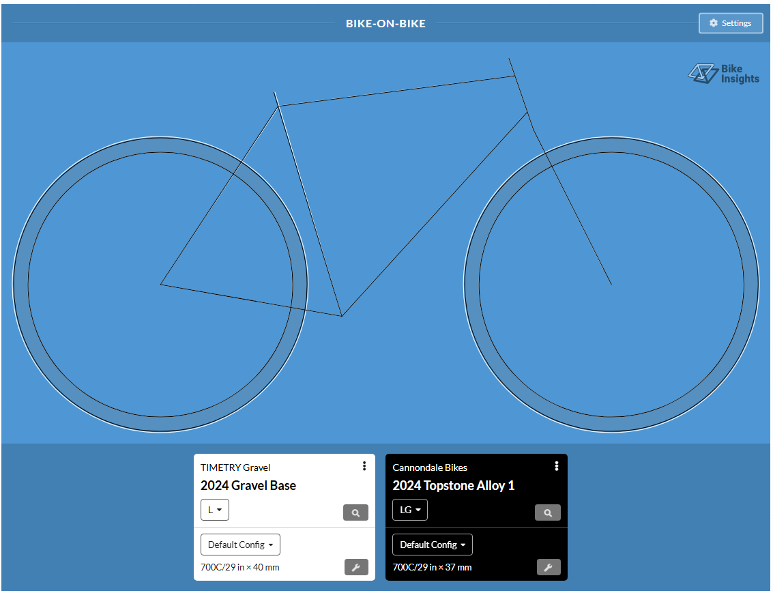Click the TIMETRY Gravel brand label
The image size is (773, 593).
[x=235, y=467]
